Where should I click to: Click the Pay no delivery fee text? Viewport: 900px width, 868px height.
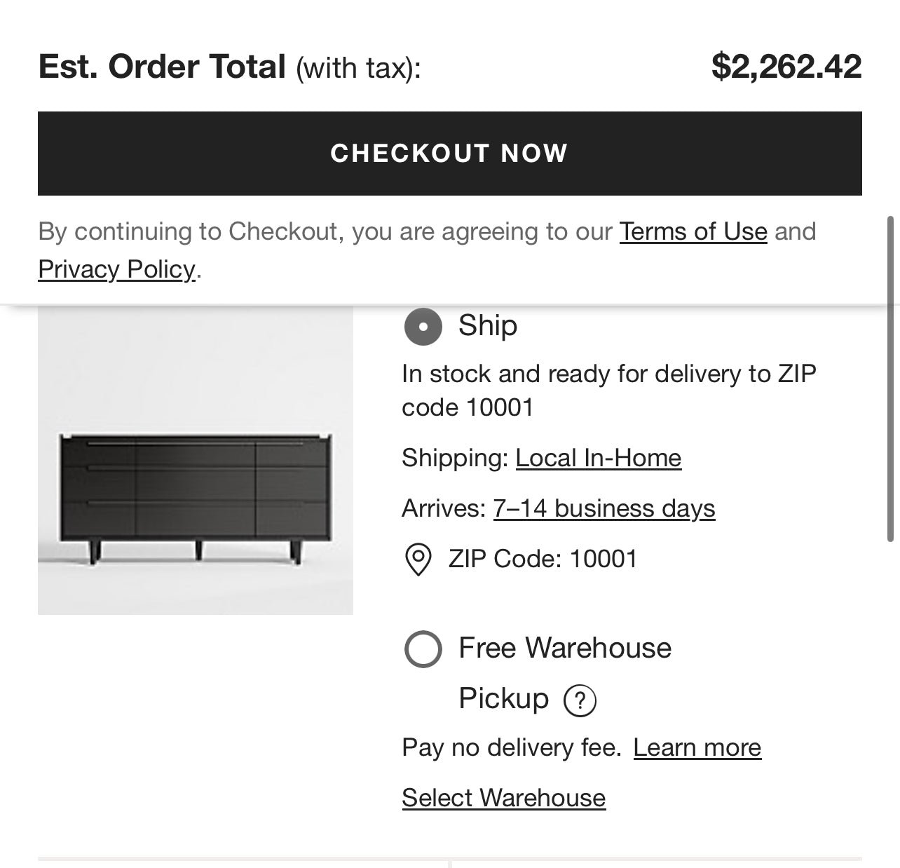511,747
